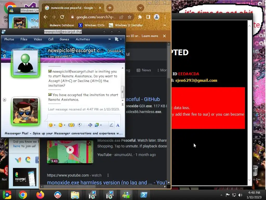Open the Games menu in Messenger

pos(64,39)
